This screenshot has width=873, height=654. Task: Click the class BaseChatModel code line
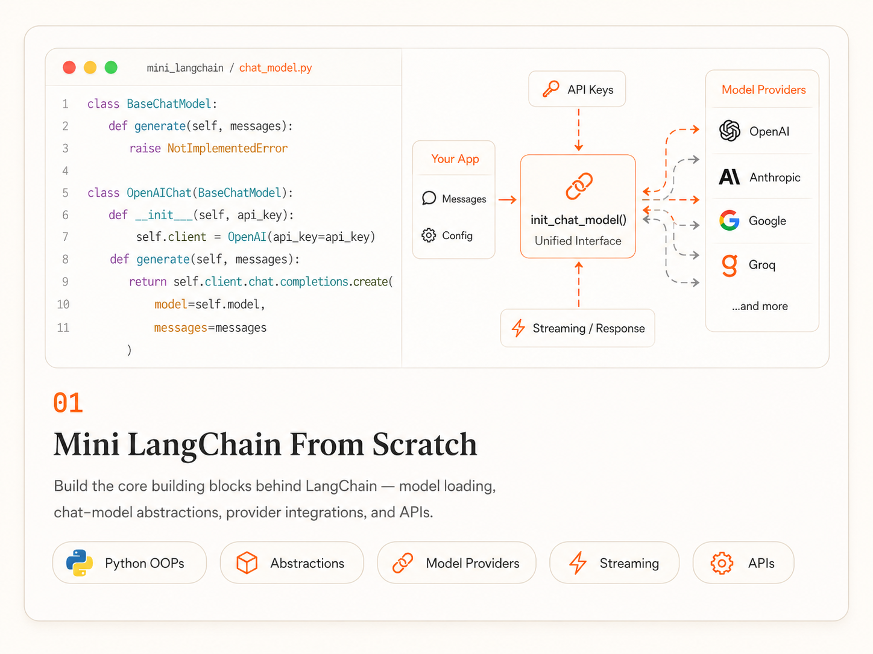[152, 104]
